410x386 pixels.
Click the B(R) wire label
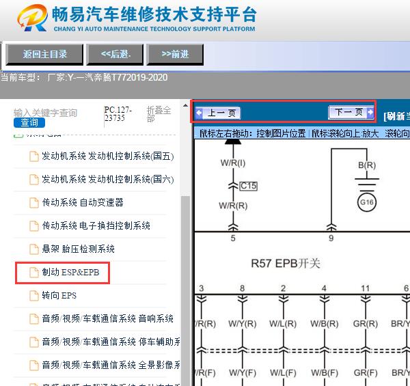(367, 165)
